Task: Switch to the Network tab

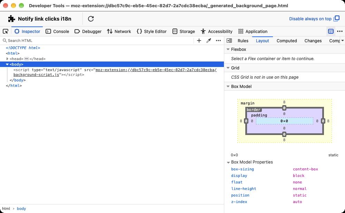Action: (119, 31)
